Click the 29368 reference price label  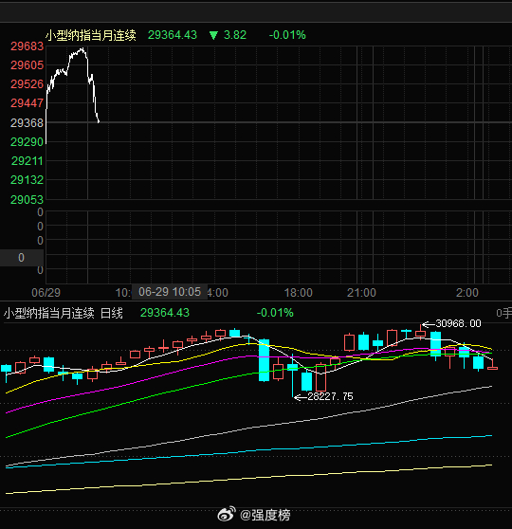pos(27,123)
